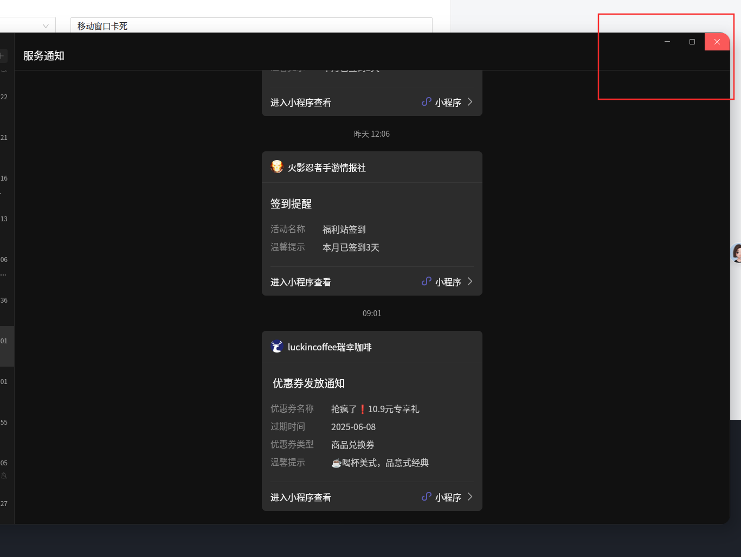Click the 优惠券名称 field label
This screenshot has height=557, width=741.
pyautogui.click(x=292, y=408)
